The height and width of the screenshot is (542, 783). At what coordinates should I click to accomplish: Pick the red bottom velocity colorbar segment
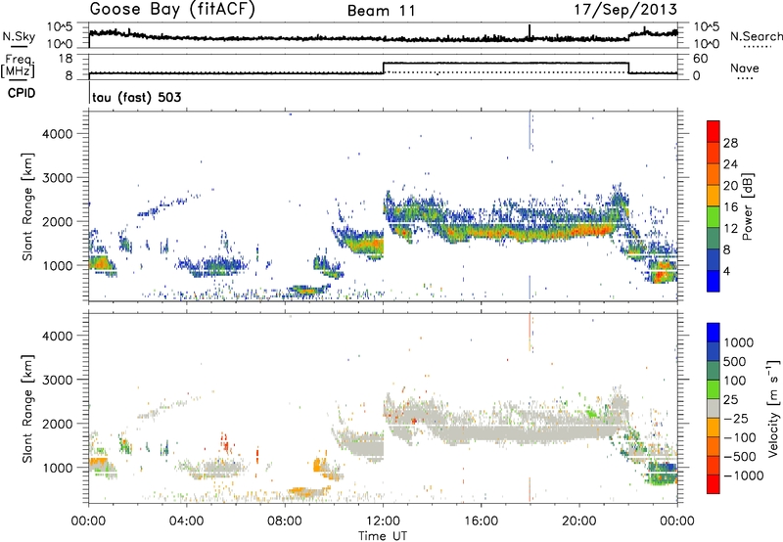pyautogui.click(x=714, y=484)
